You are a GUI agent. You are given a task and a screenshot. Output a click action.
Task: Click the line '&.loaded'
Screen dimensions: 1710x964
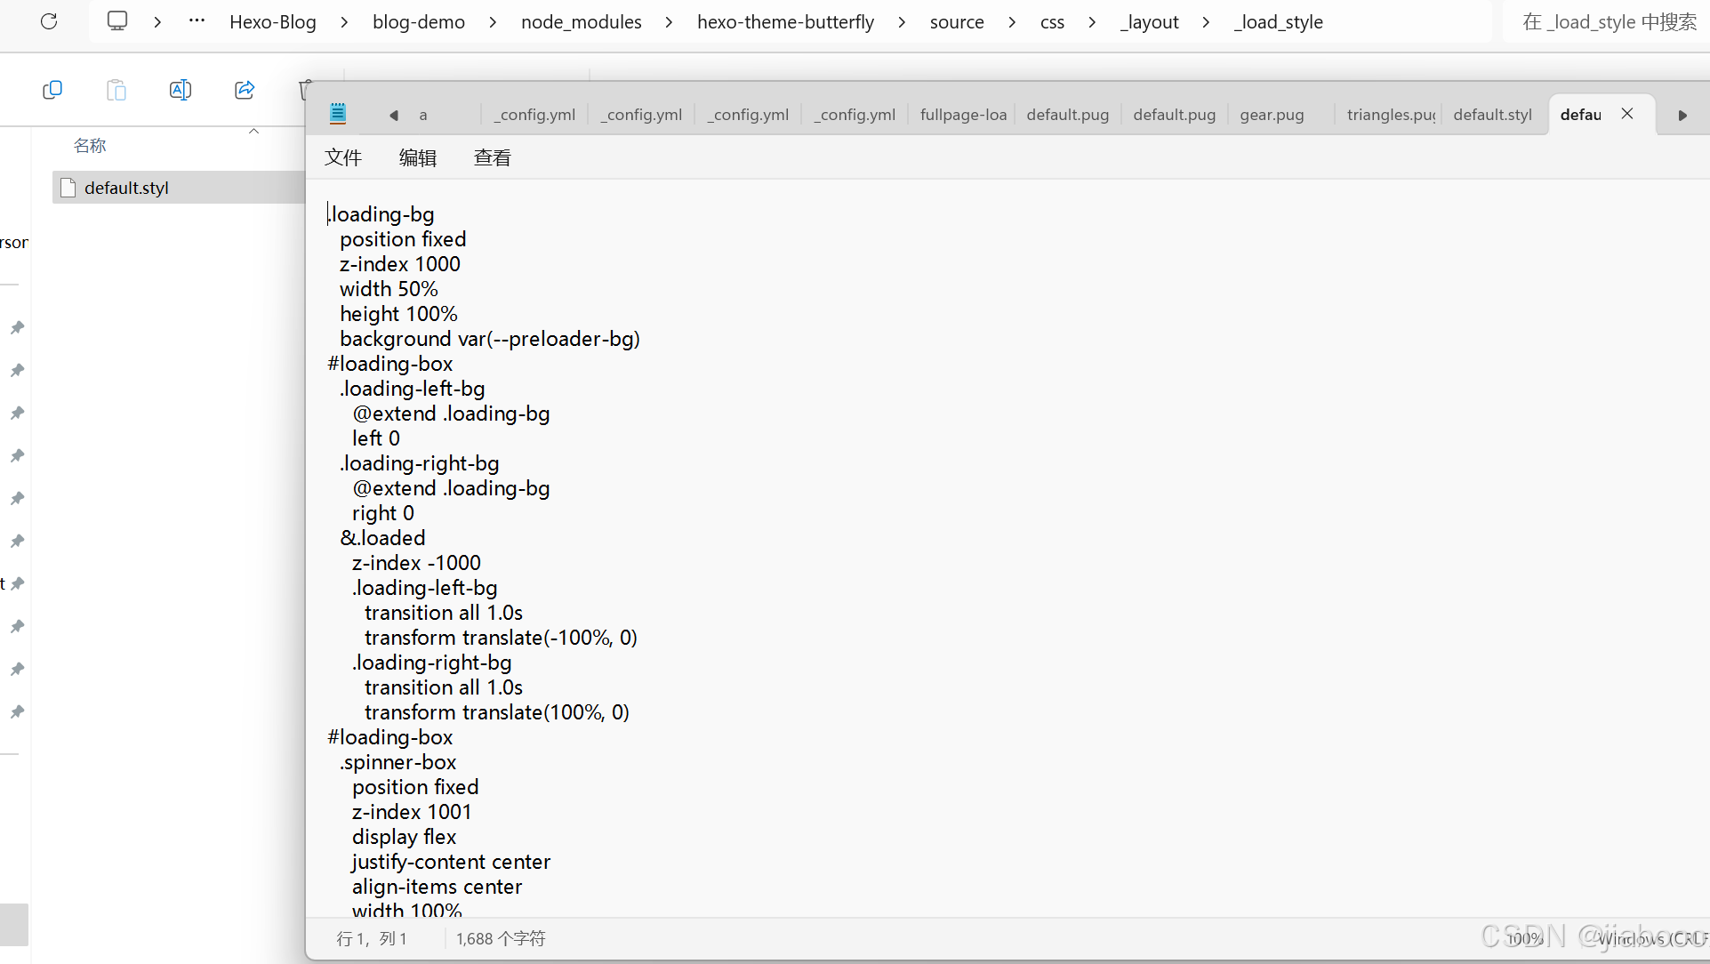[x=382, y=538]
